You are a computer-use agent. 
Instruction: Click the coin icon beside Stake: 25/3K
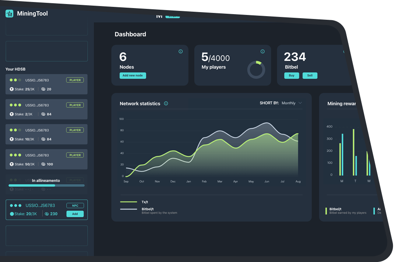pyautogui.click(x=12, y=89)
